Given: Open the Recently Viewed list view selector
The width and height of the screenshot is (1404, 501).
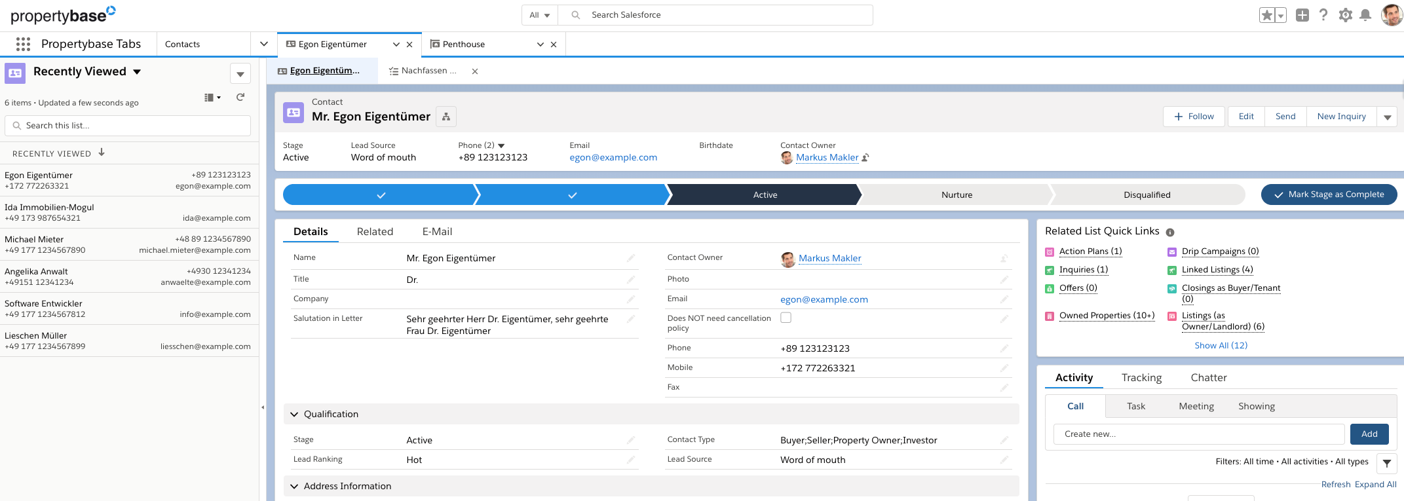Looking at the screenshot, I should coord(87,71).
